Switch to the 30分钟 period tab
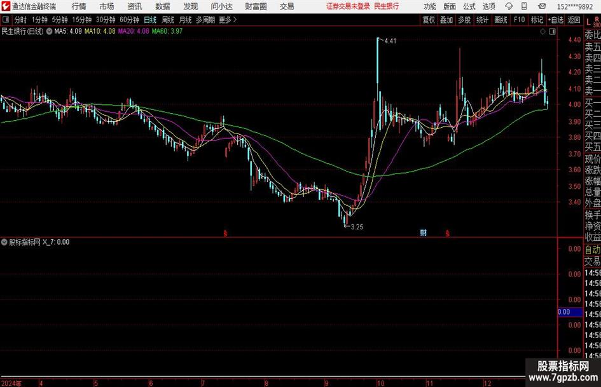 (106, 20)
